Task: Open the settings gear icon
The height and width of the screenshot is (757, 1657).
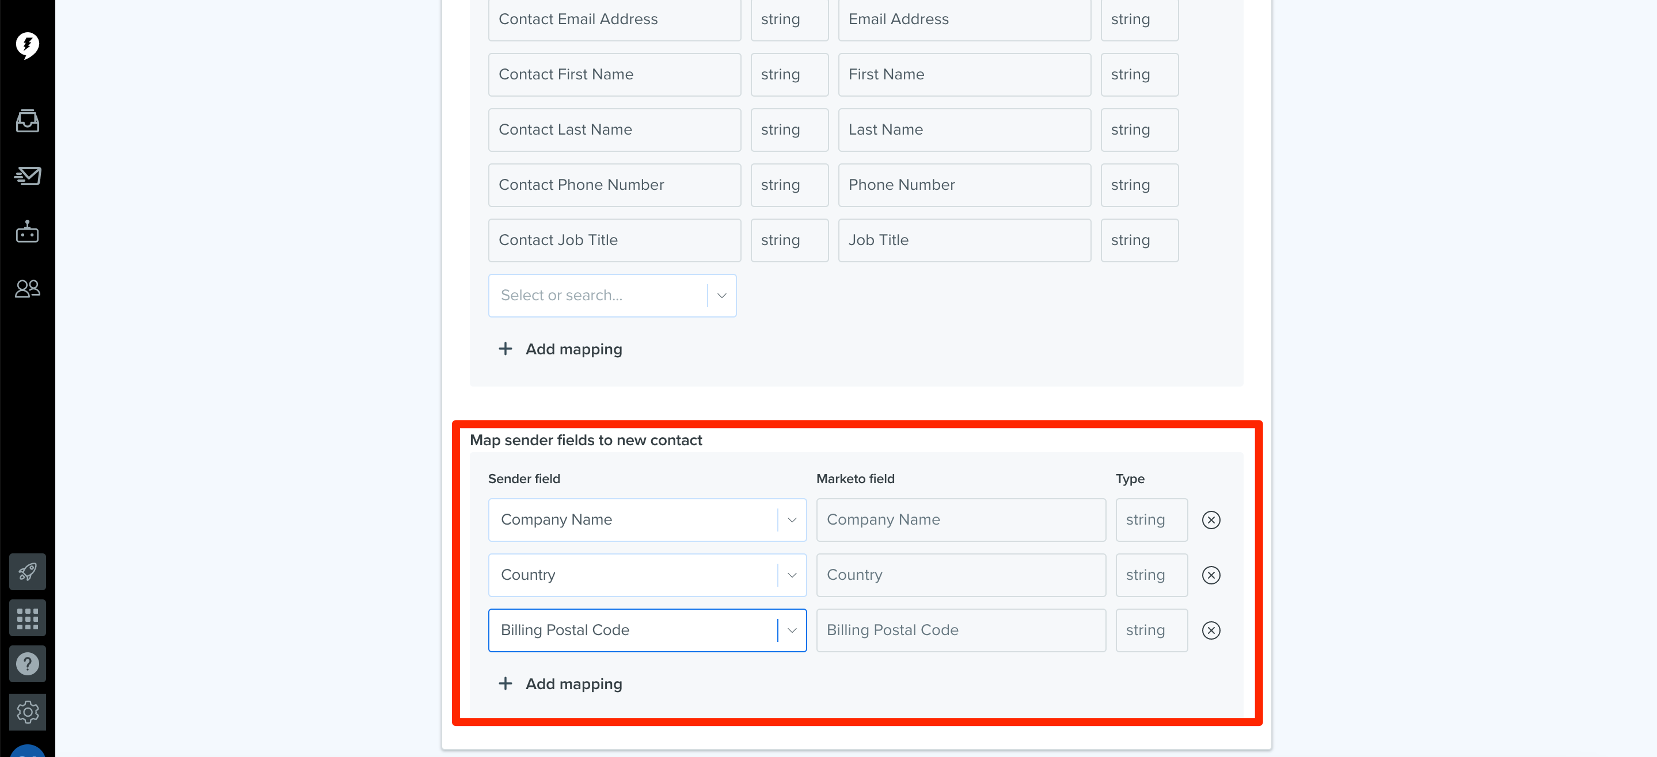Action: click(27, 712)
